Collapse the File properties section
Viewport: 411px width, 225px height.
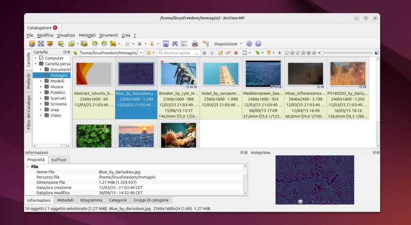click(28, 166)
